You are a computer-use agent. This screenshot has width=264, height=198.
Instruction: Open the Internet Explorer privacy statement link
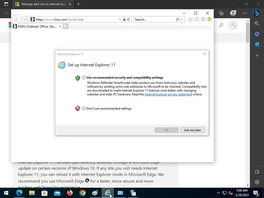(x=168, y=94)
